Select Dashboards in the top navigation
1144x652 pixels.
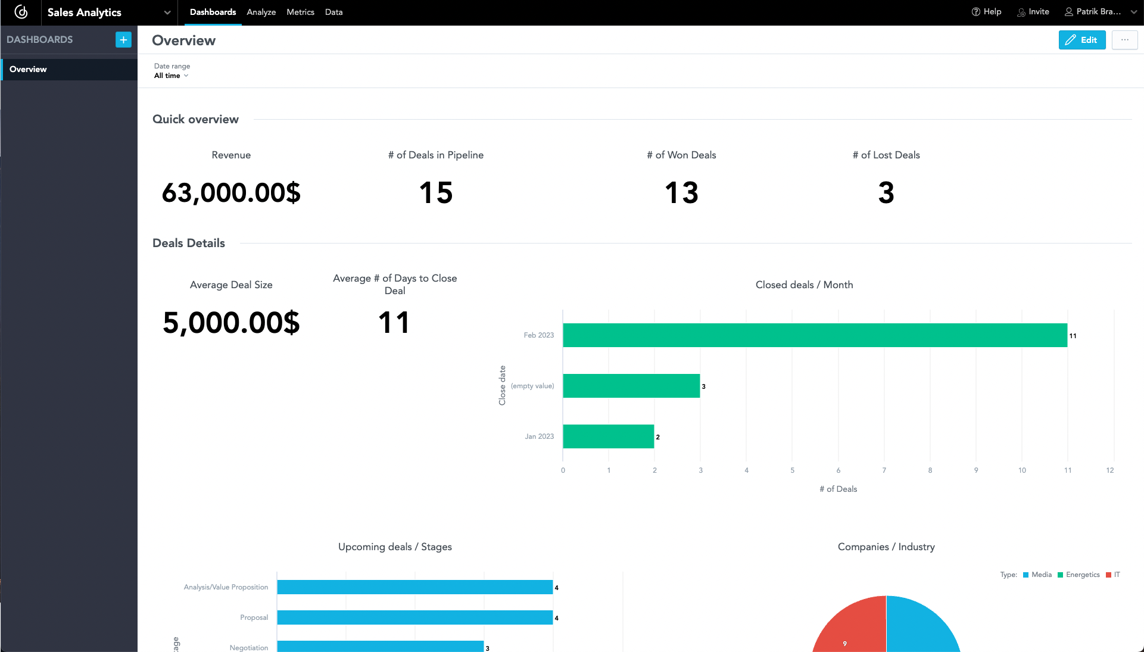pos(213,12)
